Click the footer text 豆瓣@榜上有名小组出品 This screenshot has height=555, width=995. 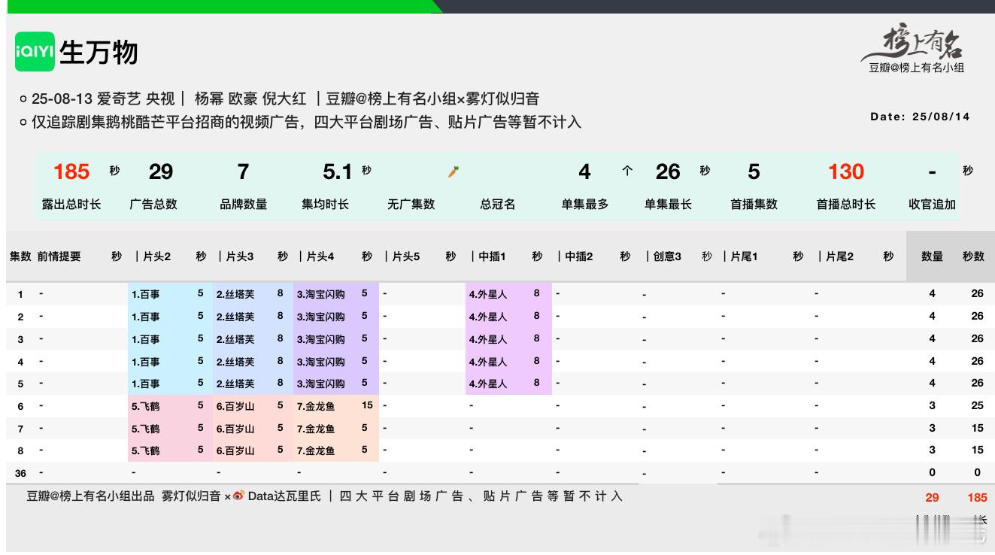coord(90,496)
